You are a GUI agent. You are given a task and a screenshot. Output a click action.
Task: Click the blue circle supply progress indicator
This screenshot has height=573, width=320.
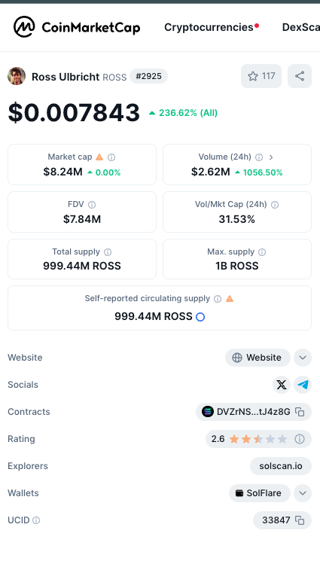[x=200, y=317]
